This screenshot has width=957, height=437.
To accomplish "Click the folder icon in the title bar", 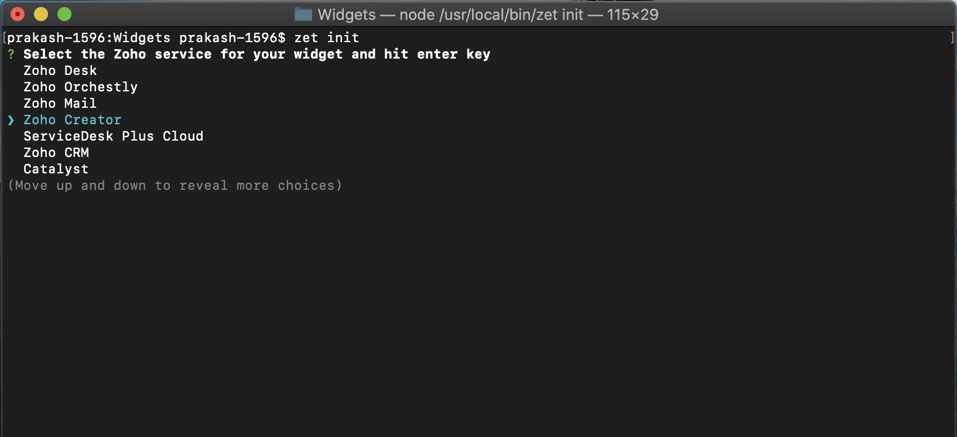I will pos(303,14).
